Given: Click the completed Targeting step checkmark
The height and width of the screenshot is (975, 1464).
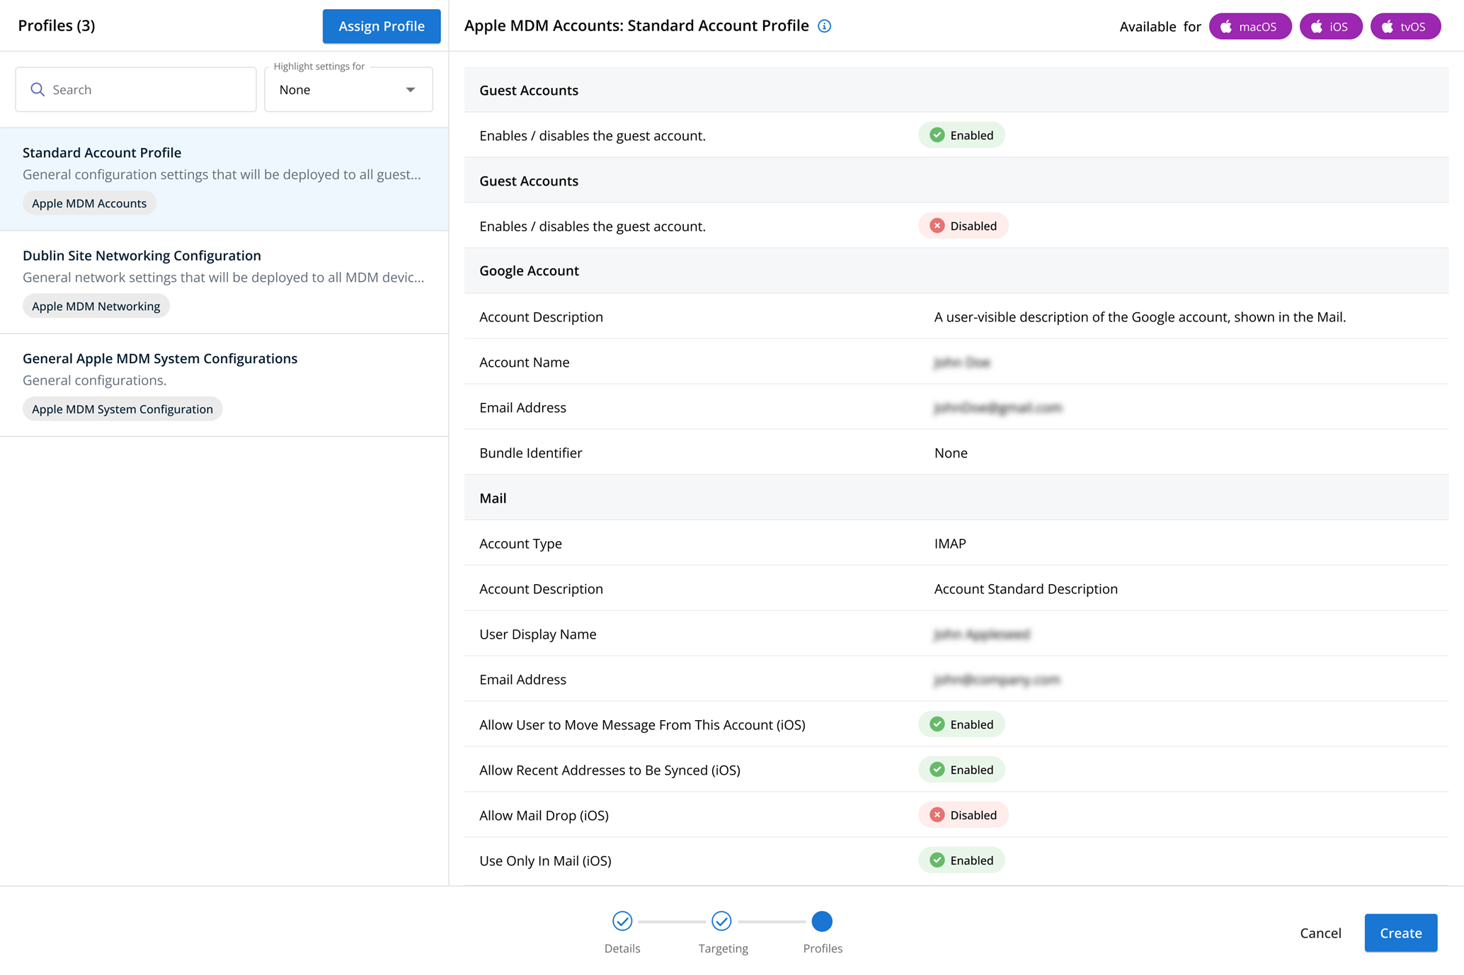Looking at the screenshot, I should coord(721,920).
